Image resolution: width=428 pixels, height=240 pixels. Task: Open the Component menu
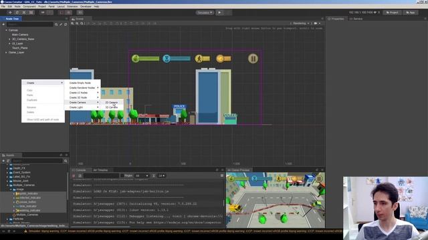coord(29,6)
